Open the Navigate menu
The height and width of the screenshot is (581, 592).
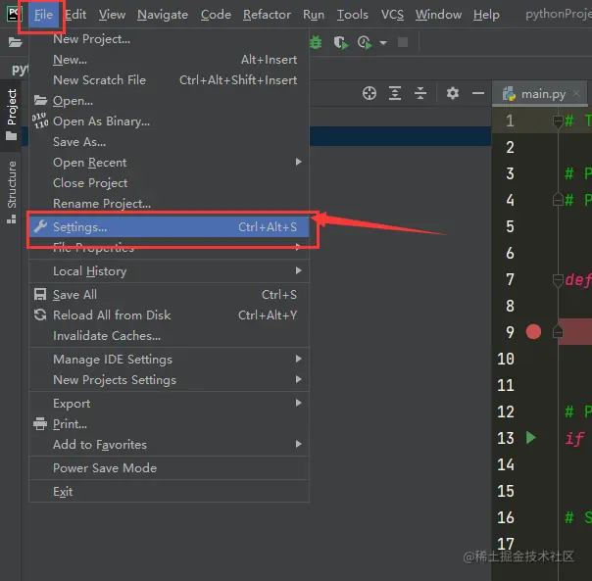click(x=163, y=15)
